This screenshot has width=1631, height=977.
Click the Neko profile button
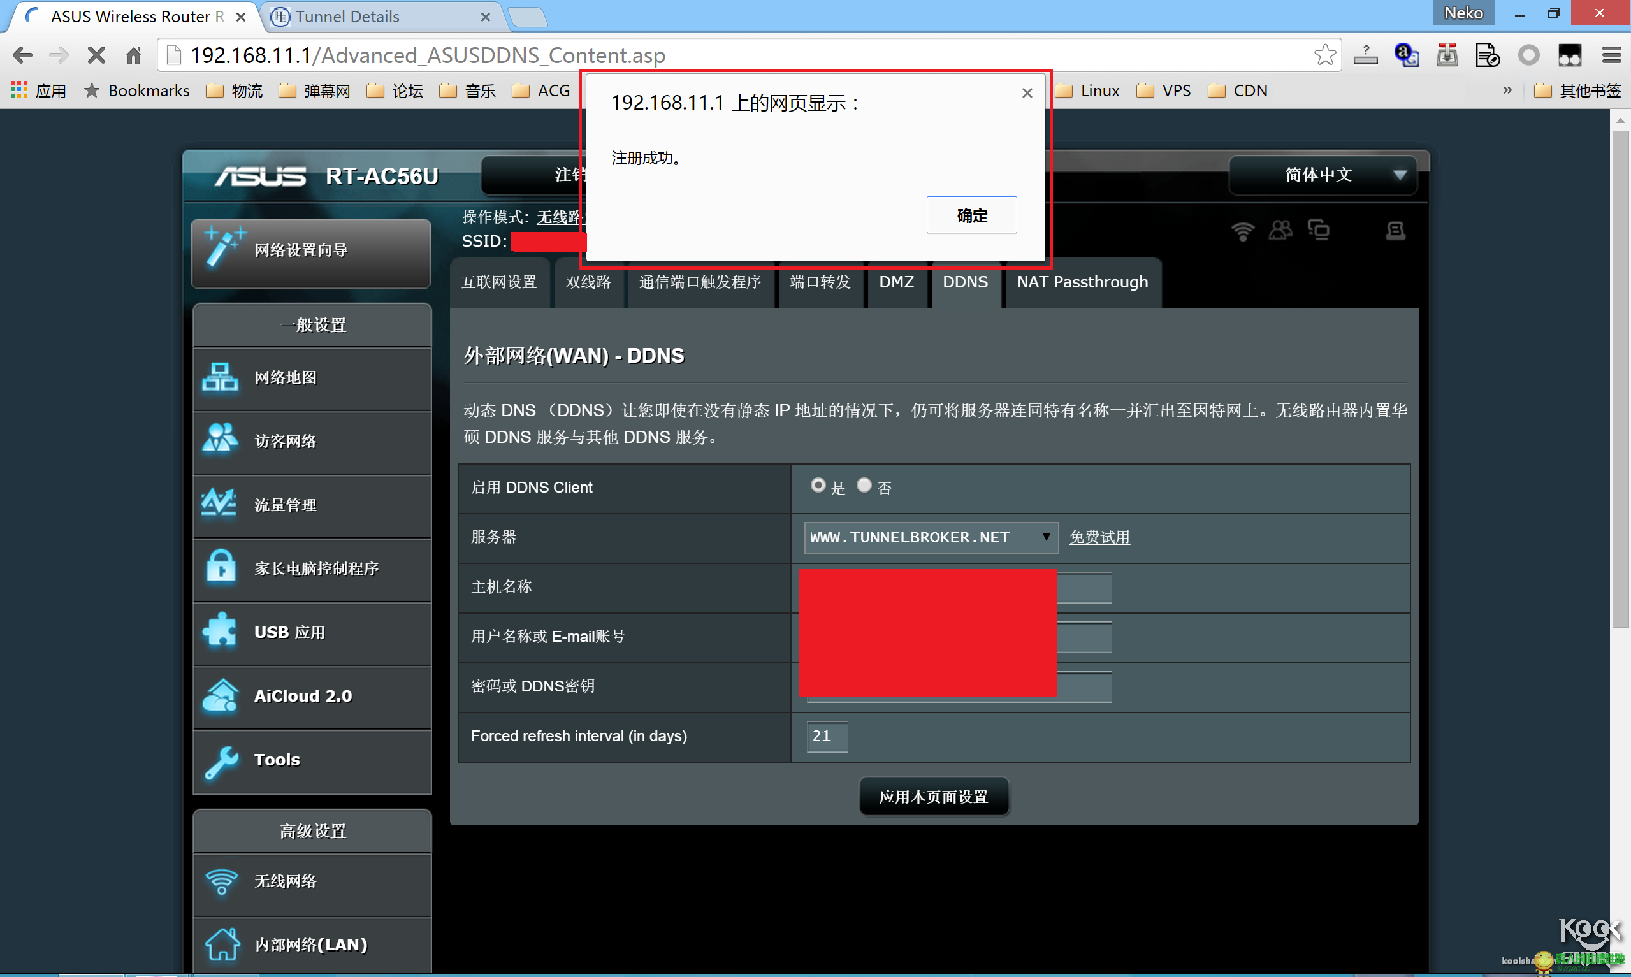1463,13
